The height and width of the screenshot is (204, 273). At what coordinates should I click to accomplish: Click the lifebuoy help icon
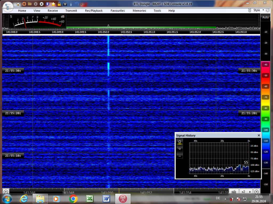(24, 4)
